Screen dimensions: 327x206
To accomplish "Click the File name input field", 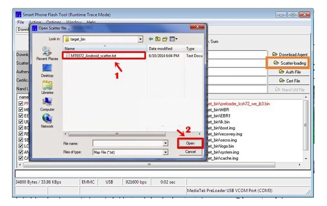I will point(128,143).
